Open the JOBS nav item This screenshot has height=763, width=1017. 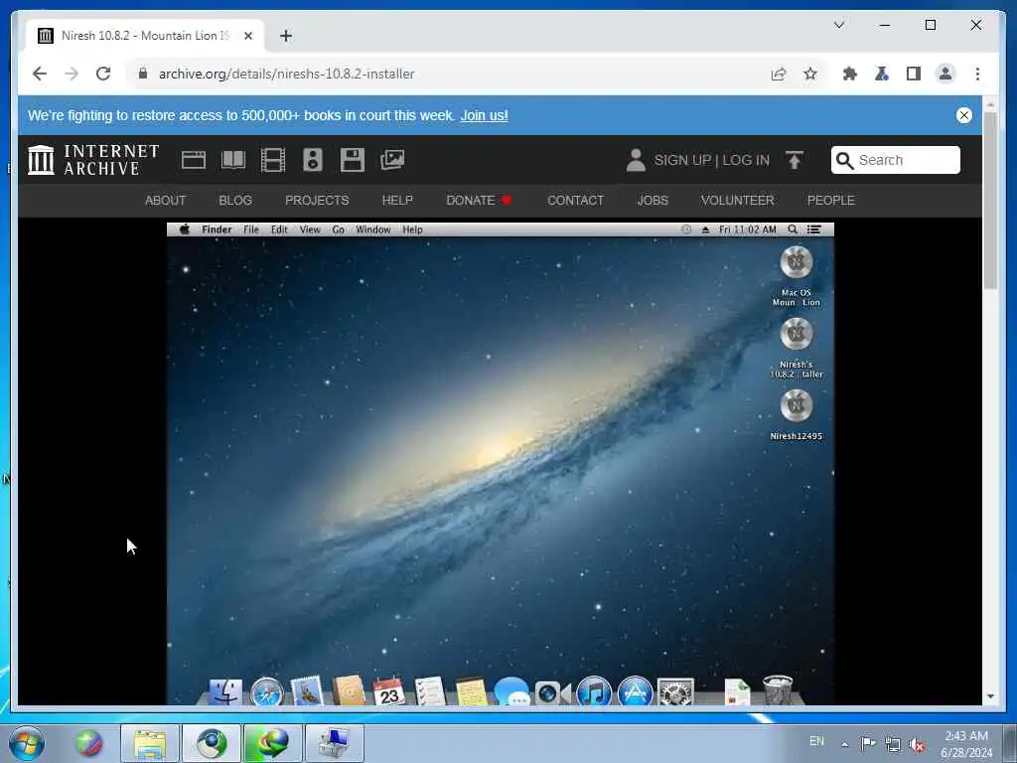pyautogui.click(x=653, y=201)
